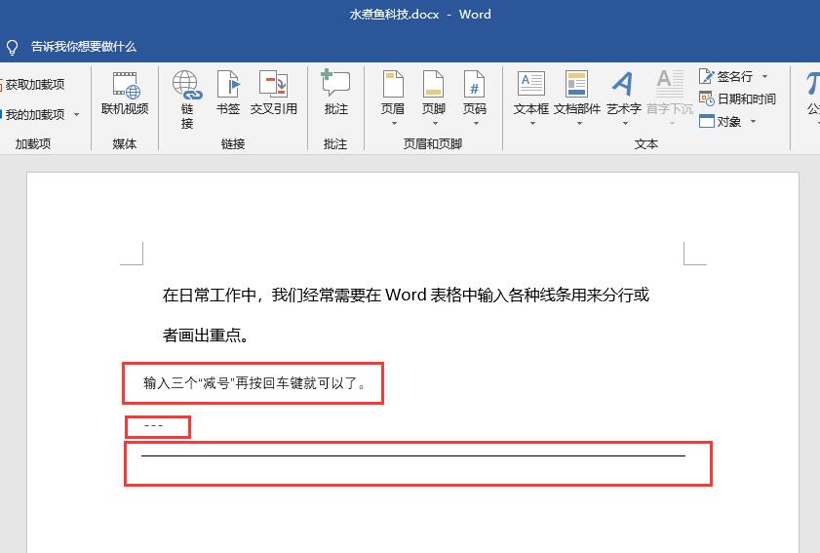
Task: Add a new 批注 comment
Action: coord(335,93)
